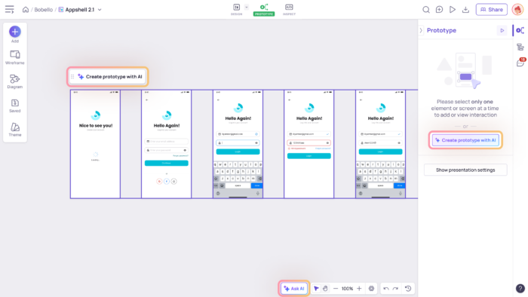Click the Ask AI button
Screen dimensions: 528x297
(x=294, y=289)
